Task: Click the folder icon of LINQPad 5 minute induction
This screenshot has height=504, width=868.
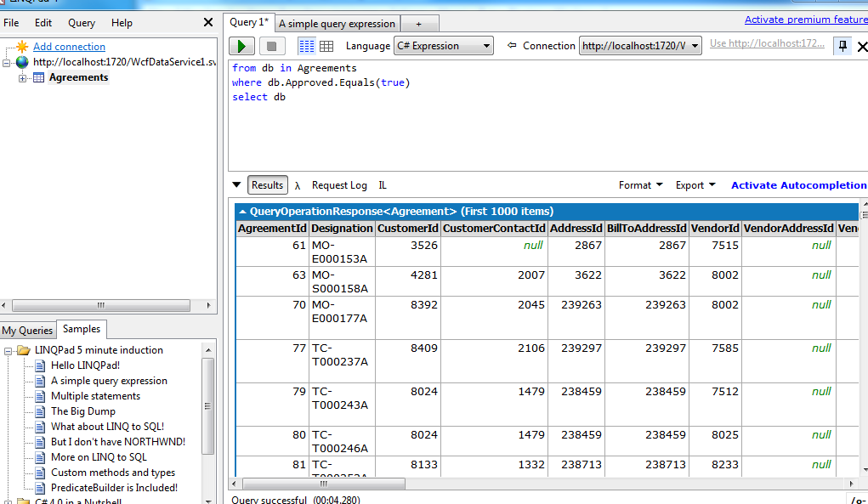Action: coord(23,350)
